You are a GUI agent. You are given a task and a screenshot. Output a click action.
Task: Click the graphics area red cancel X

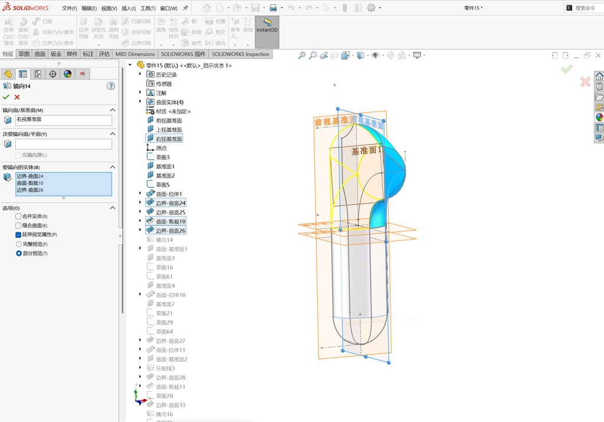pos(585,81)
